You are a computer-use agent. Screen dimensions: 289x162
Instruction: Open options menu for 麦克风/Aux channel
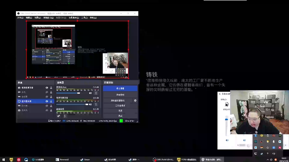[x=96, y=93]
